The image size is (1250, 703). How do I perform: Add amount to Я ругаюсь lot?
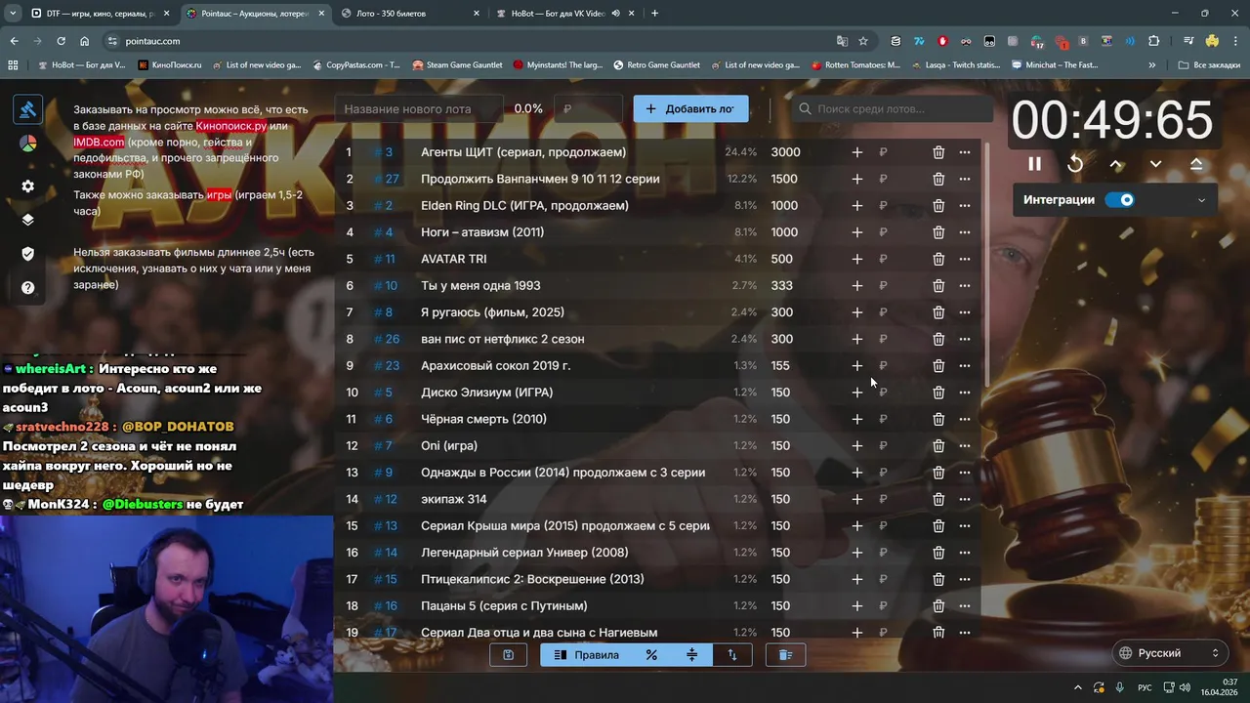point(856,312)
